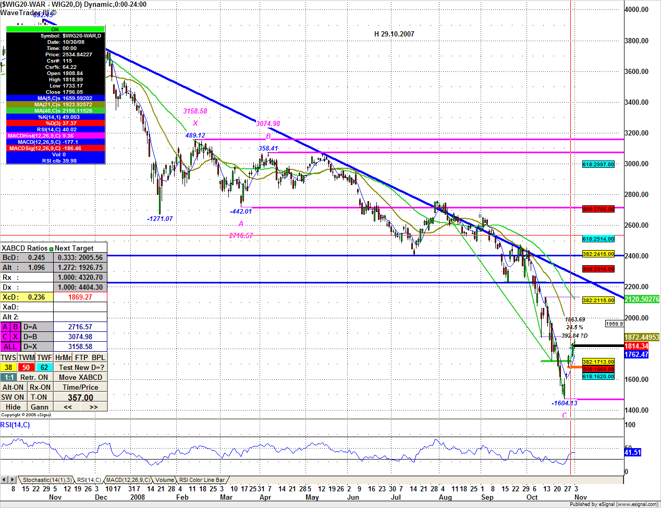Toggle the Rx-ON switch

pos(40,387)
